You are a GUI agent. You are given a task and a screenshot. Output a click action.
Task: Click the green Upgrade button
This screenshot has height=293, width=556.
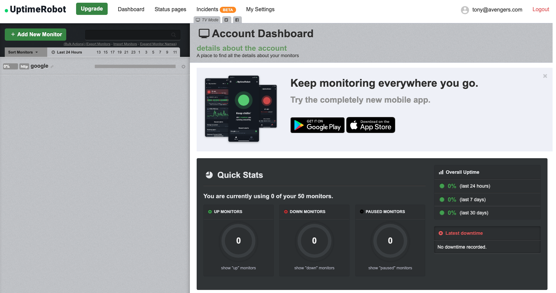(92, 9)
